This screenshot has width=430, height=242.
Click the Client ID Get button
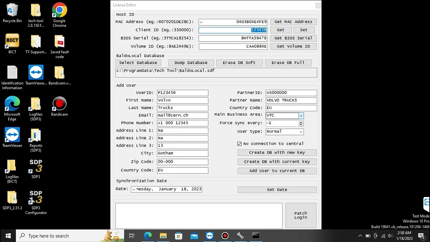[x=281, y=30]
